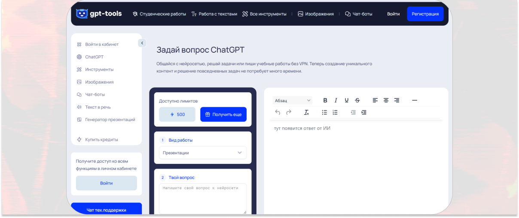The width and height of the screenshot is (519, 218).
Task: Open Чат-боты in top navigation
Action: [358, 14]
